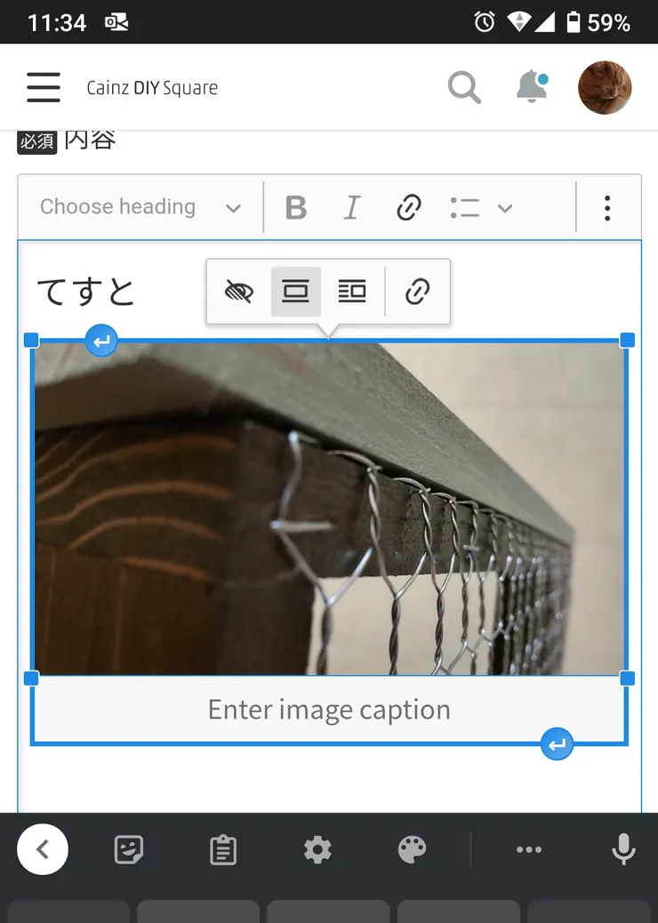Expand bulleted list options arrow

coord(505,208)
